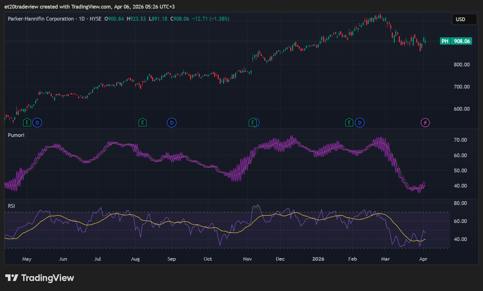Click the 908.06 current price tag
Image resolution: width=483 pixels, height=291 pixels.
point(462,41)
